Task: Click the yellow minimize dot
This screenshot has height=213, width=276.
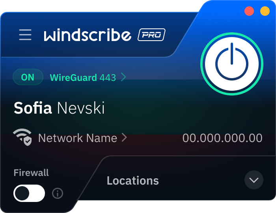Action: pyautogui.click(x=265, y=11)
